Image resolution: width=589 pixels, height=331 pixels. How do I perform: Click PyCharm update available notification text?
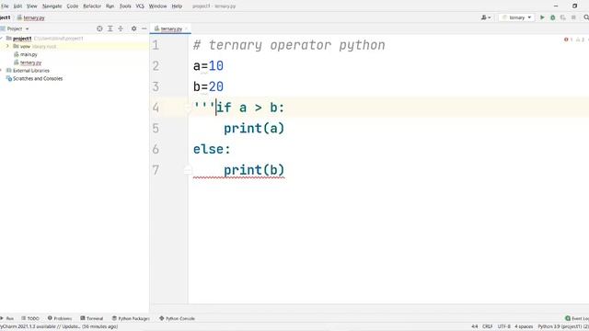point(59,326)
